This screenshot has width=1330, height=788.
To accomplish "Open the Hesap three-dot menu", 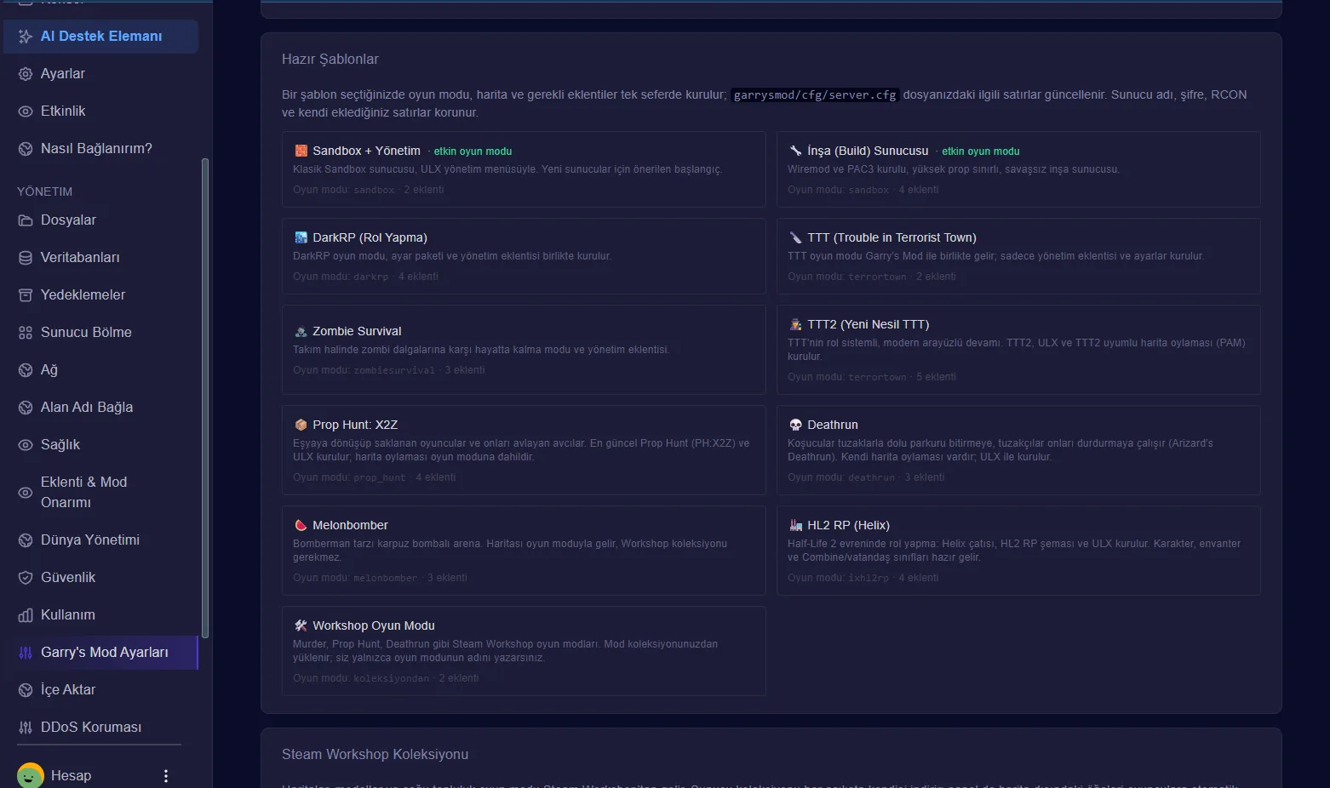I will pyautogui.click(x=166, y=776).
